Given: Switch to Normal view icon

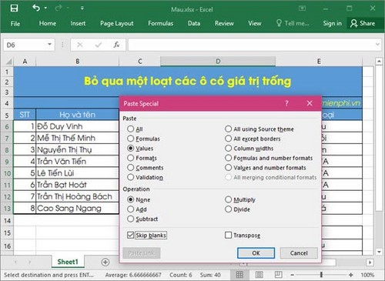Looking at the screenshot, I should [x=239, y=275].
